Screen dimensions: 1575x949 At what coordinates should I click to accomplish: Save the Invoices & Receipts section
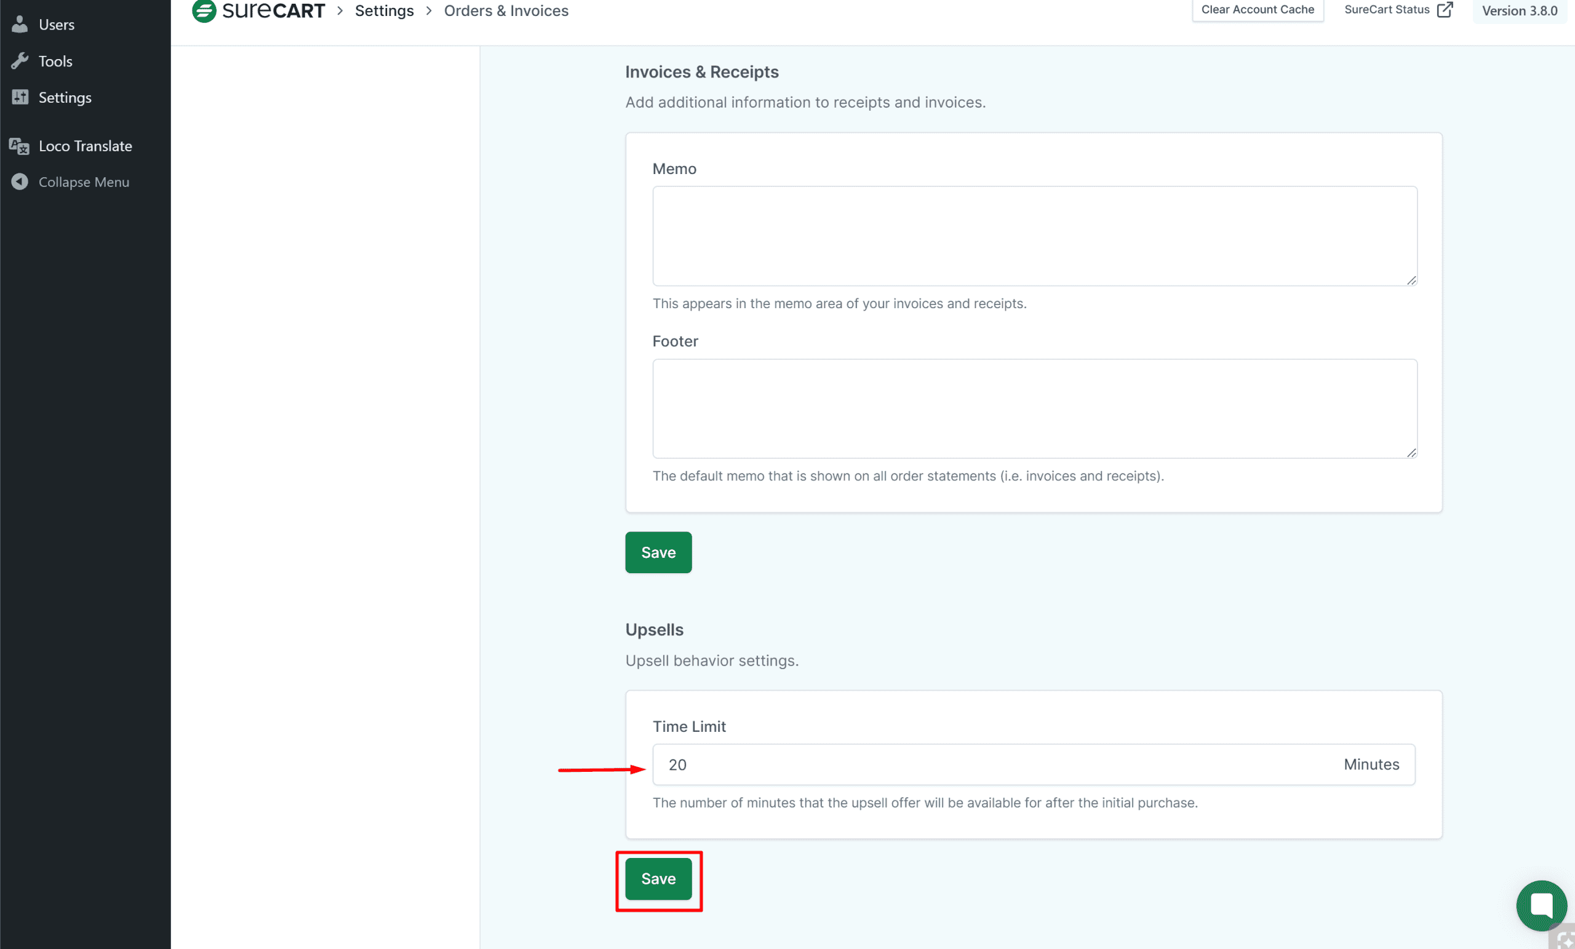point(658,552)
